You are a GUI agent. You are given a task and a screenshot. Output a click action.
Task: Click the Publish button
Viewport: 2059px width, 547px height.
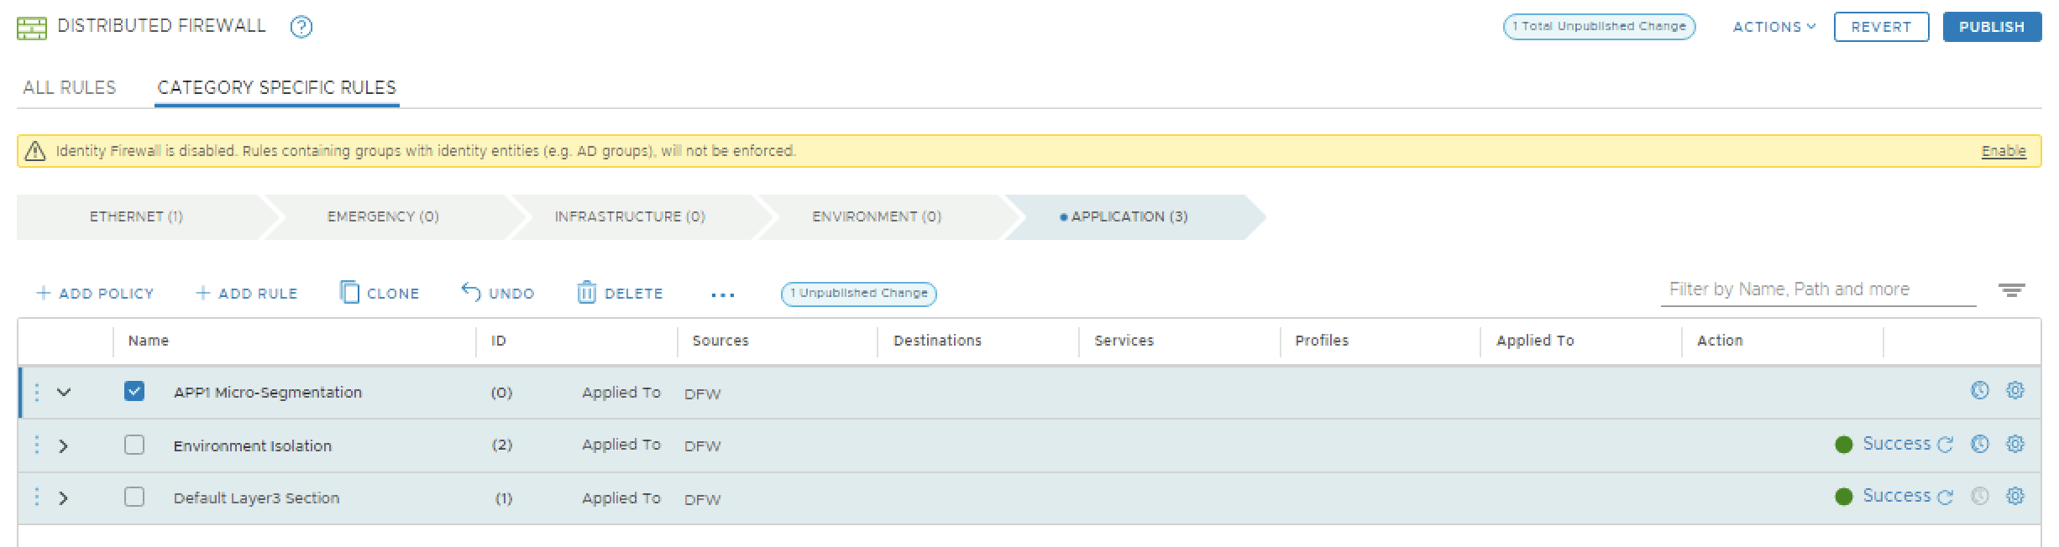(x=1991, y=27)
